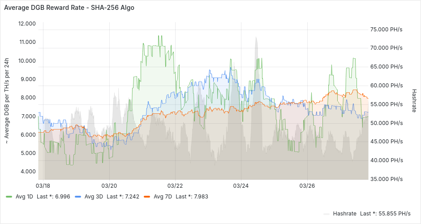The image size is (421, 224).
Task: Click the 03/18 x-axis date label
Action: click(x=43, y=185)
